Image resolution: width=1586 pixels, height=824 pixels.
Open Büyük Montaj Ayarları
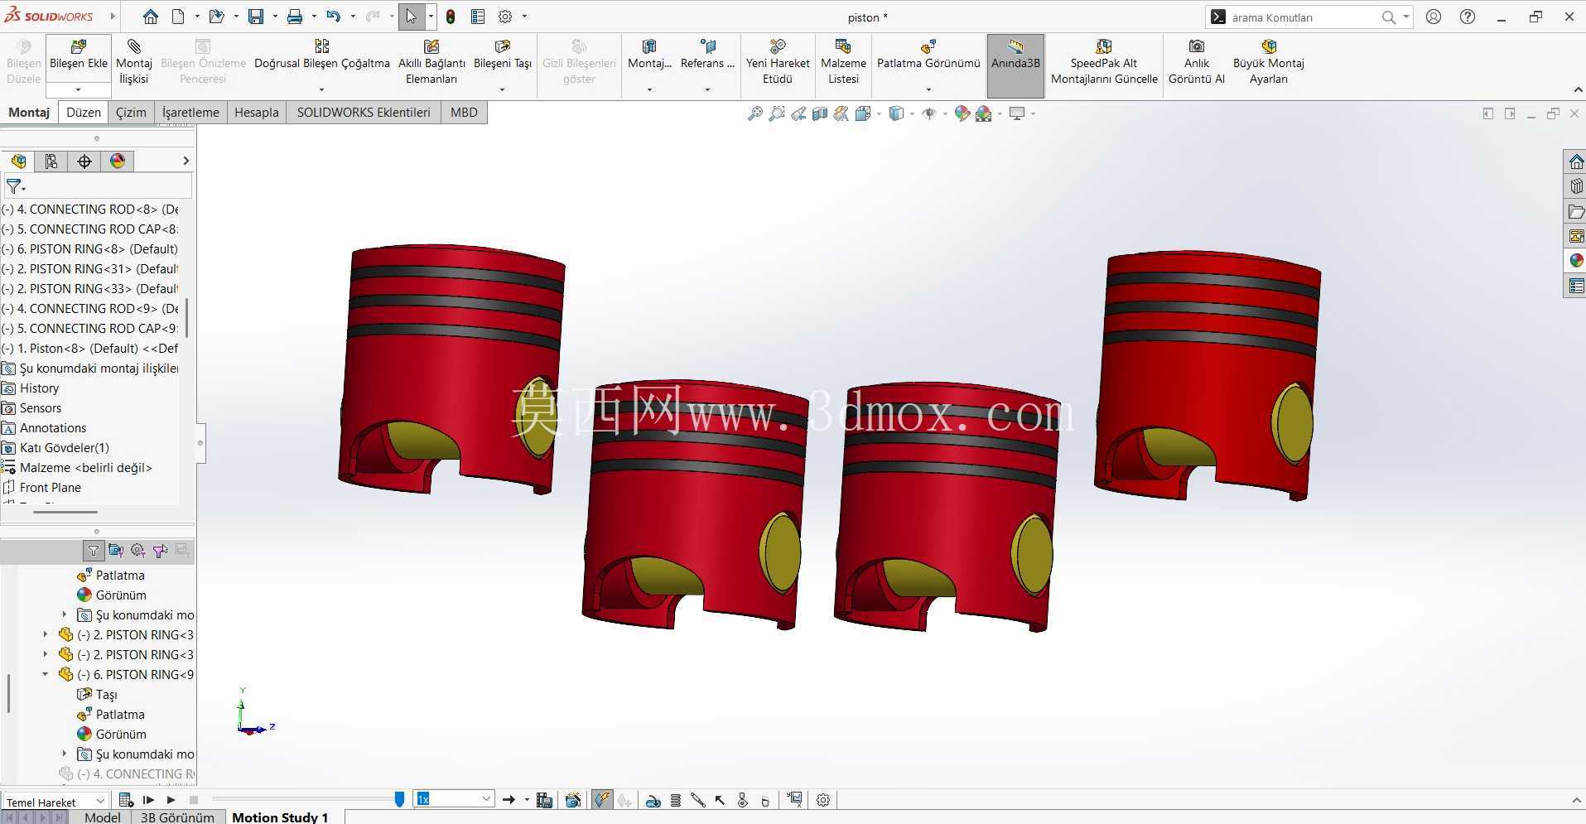[x=1268, y=60]
